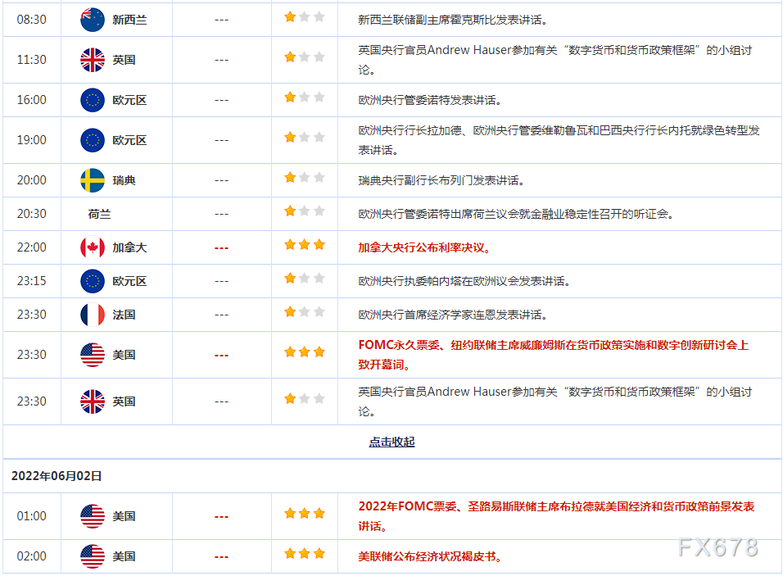Click the three-star rating for Canada rate decision
Viewport: 783px width, 576px height.
pyautogui.click(x=304, y=245)
